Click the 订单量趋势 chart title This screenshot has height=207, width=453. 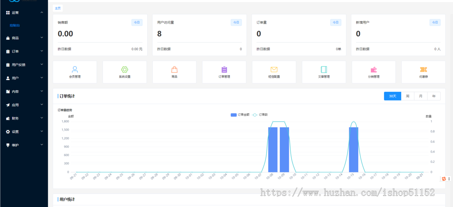65,110
